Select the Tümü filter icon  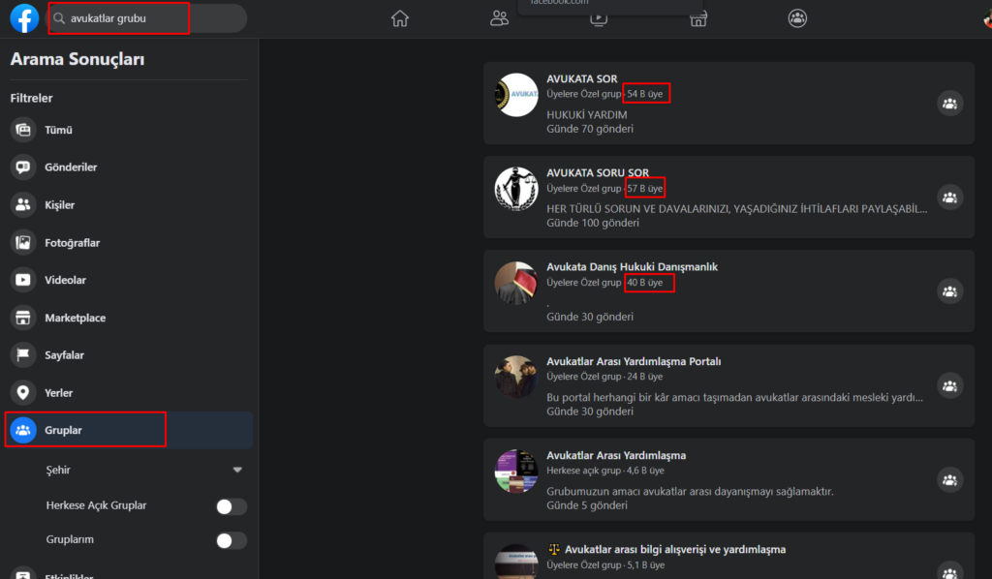pyautogui.click(x=23, y=130)
